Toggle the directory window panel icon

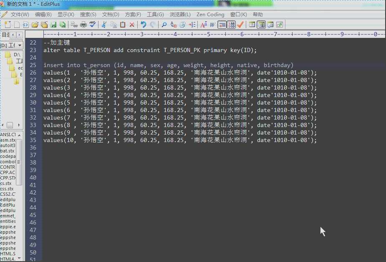(261, 25)
